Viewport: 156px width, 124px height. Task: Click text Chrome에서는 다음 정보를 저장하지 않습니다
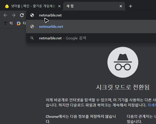click(x=81, y=119)
